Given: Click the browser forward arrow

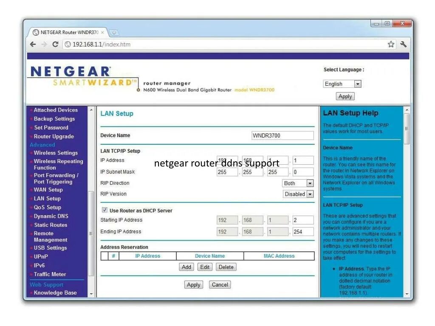Looking at the screenshot, I should tap(44, 44).
